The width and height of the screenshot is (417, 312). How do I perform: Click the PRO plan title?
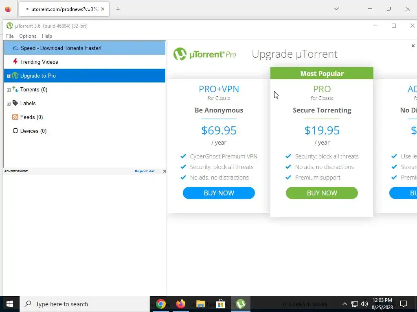click(x=322, y=89)
